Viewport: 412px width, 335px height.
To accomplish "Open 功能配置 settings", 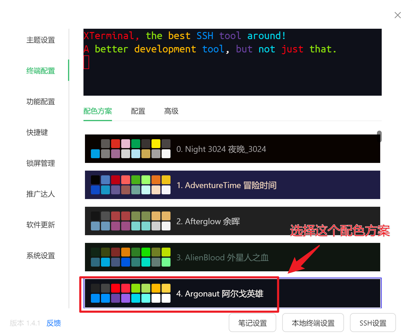I will (40, 102).
